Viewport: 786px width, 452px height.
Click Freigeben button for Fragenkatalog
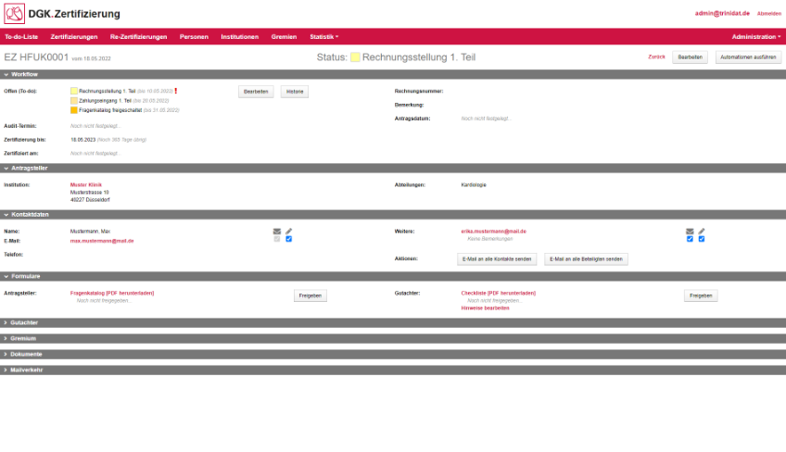pyautogui.click(x=311, y=295)
